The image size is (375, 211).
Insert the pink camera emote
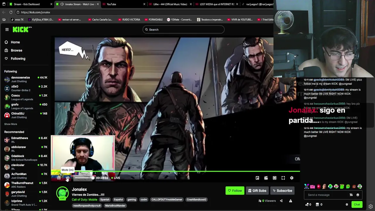click(313, 186)
